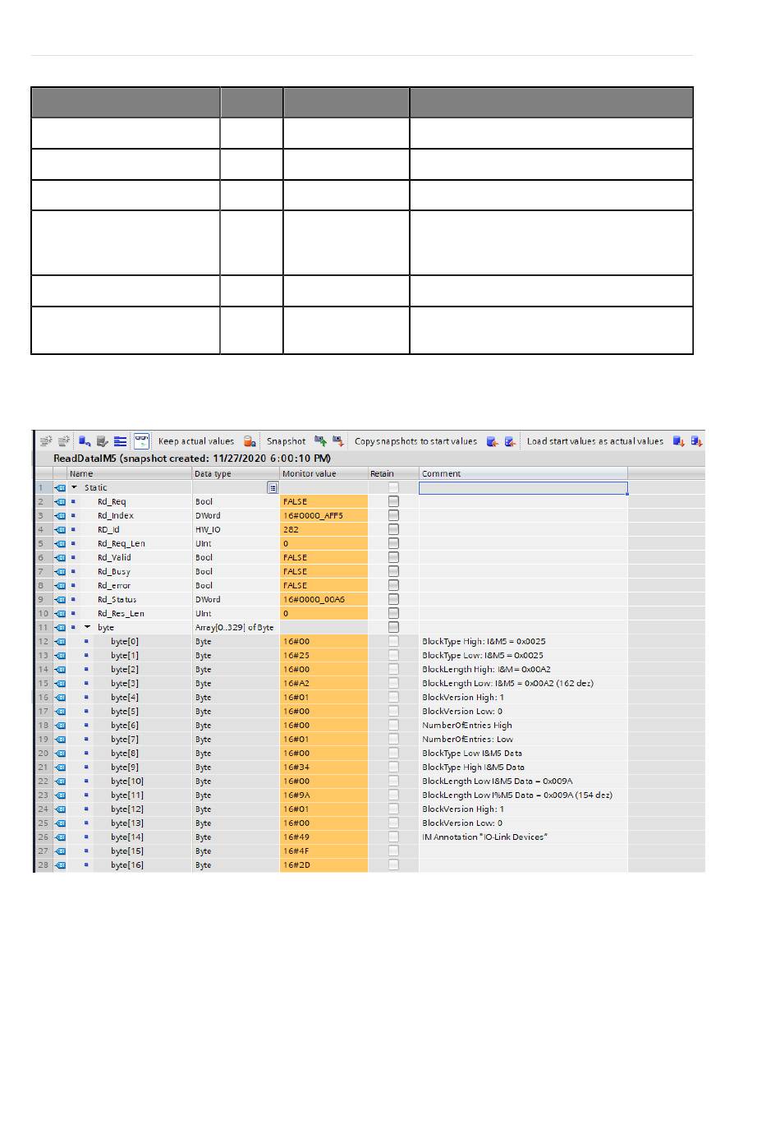Click the tag icon on Rd_Busy row
780x1125 pixels.
pyautogui.click(x=60, y=572)
